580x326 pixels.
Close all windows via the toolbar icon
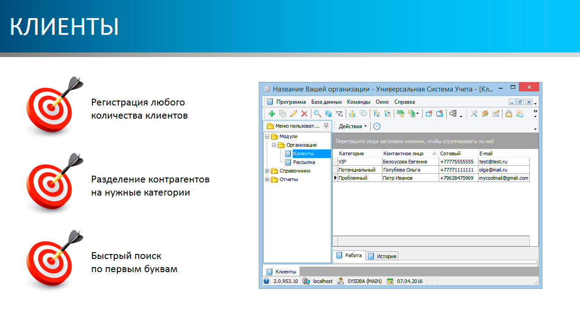pos(440,114)
